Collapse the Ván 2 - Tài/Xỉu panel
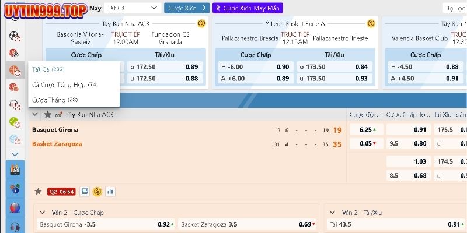Image resolution: width=467 pixels, height=233 pixels. pyautogui.click(x=333, y=213)
